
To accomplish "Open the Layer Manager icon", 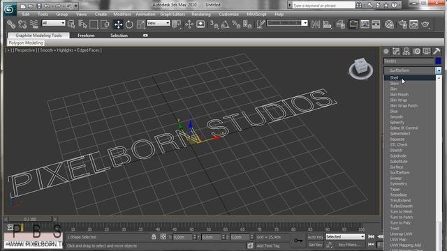I will pos(340,24).
